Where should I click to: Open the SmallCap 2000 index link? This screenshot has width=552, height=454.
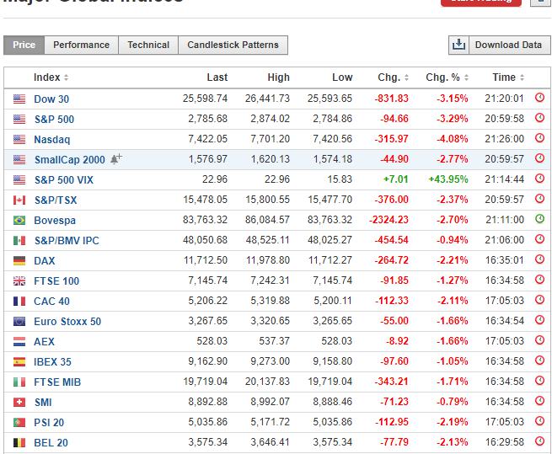pos(70,160)
